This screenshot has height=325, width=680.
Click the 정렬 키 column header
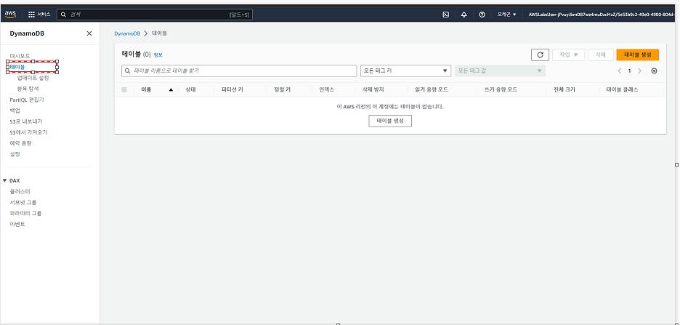pyautogui.click(x=283, y=90)
